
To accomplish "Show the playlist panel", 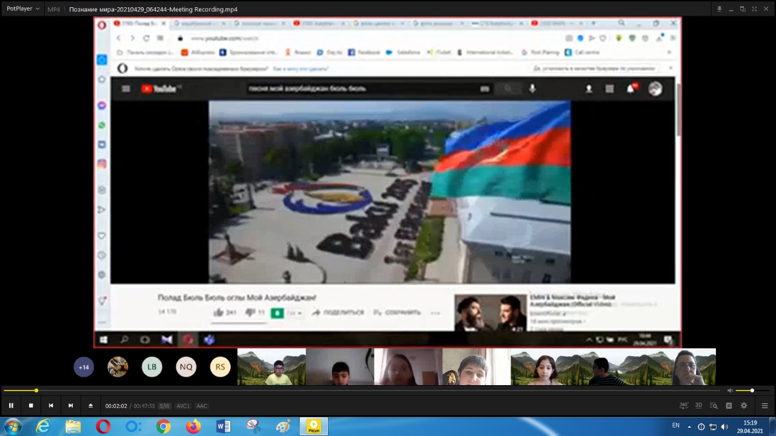I will click(764, 406).
